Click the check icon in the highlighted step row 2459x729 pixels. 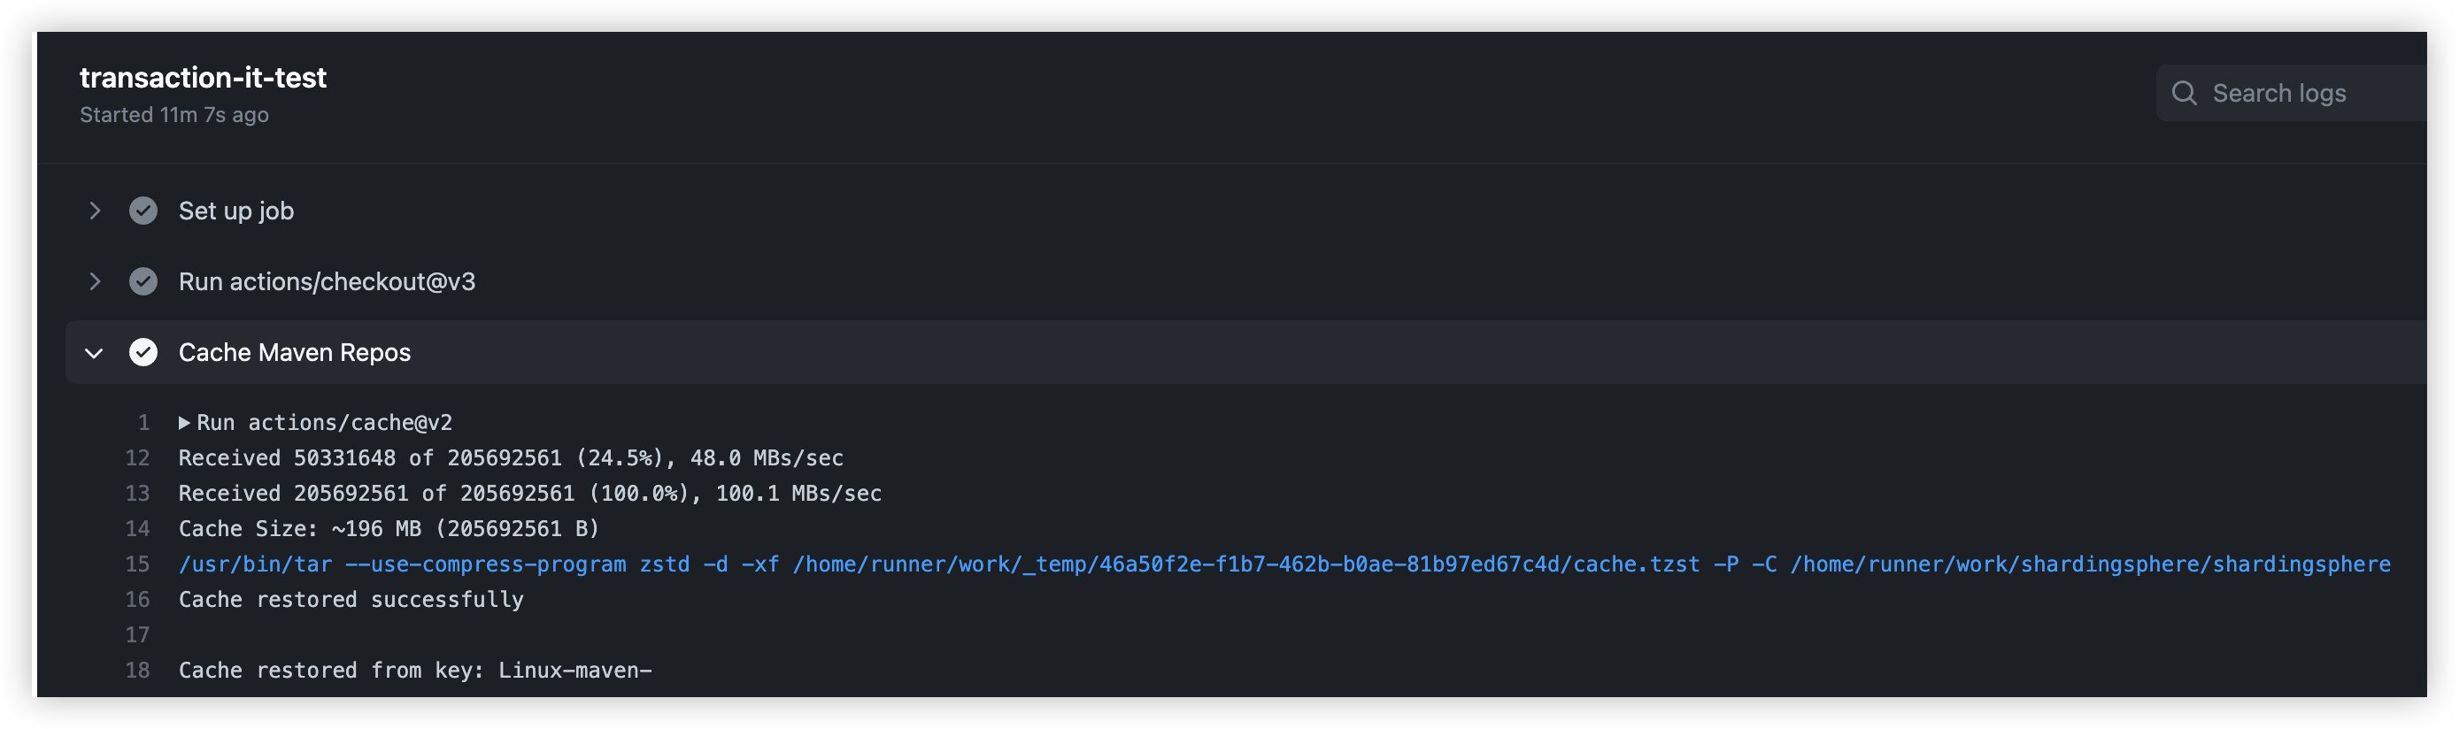143,352
